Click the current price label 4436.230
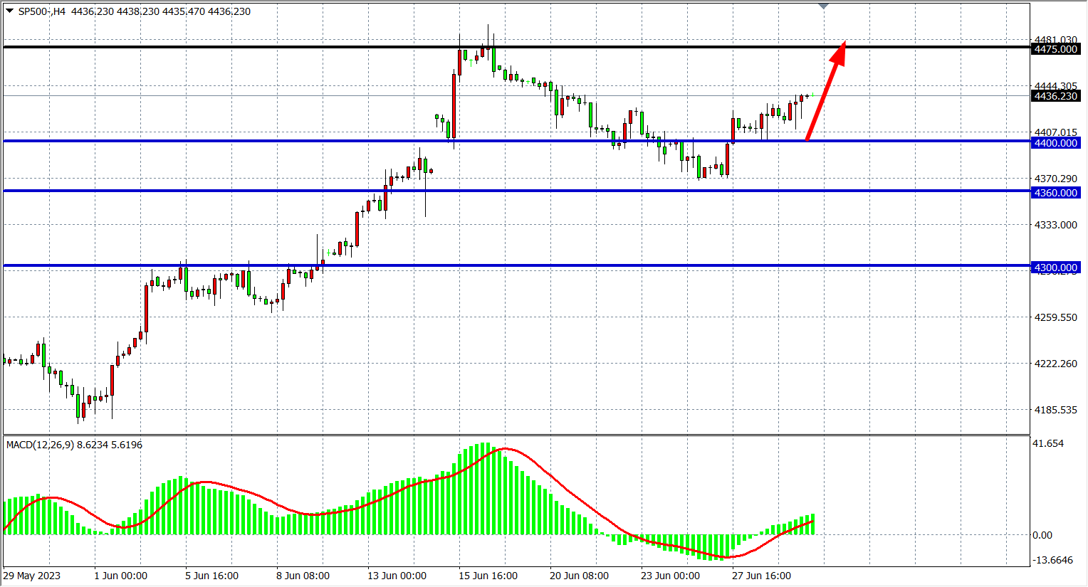The width and height of the screenshot is (1088, 587). (x=1055, y=96)
